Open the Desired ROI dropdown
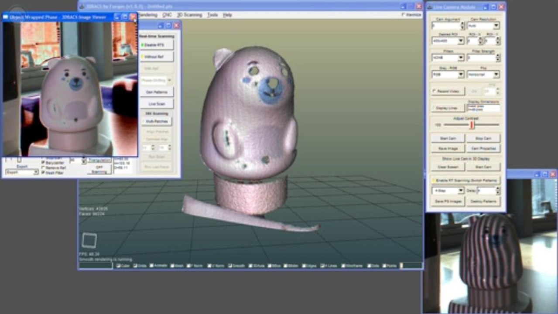This screenshot has height=314, width=558. 448,41
